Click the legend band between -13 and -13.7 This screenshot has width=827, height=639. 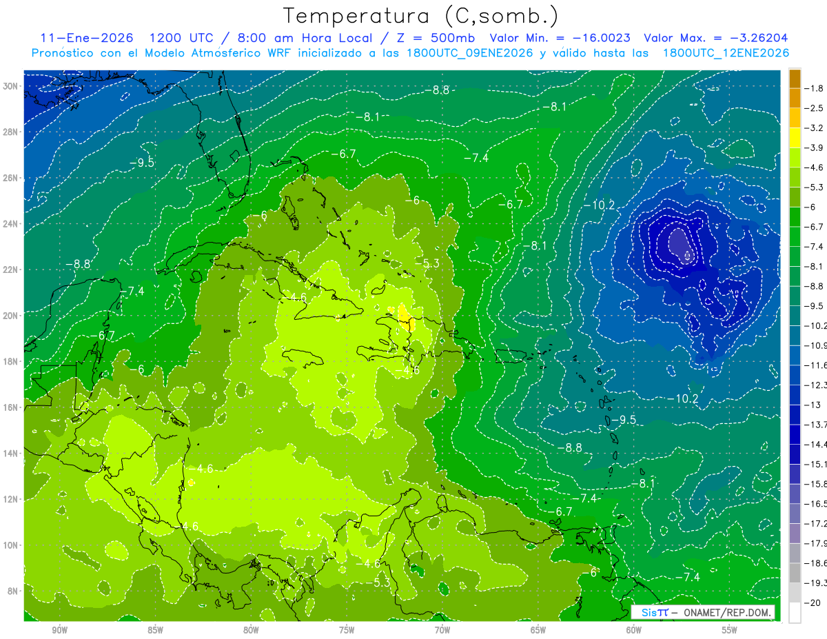795,414
